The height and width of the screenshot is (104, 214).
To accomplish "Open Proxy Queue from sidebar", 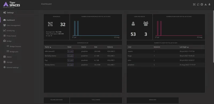I will click(11, 36).
